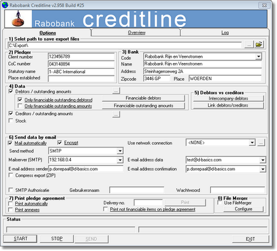Browse export path with ellipsis button
The height and width of the screenshot is (251, 277).
tap(249, 44)
